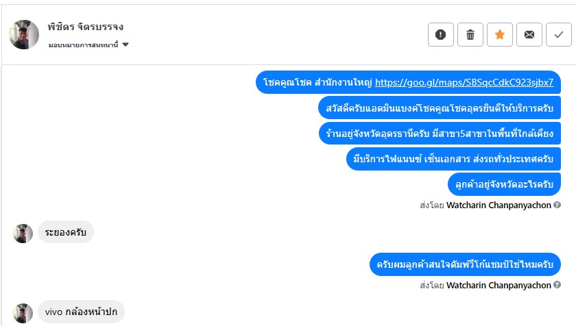Mark as unread with envelope icon
This screenshot has height=326, width=576.
coord(529,34)
